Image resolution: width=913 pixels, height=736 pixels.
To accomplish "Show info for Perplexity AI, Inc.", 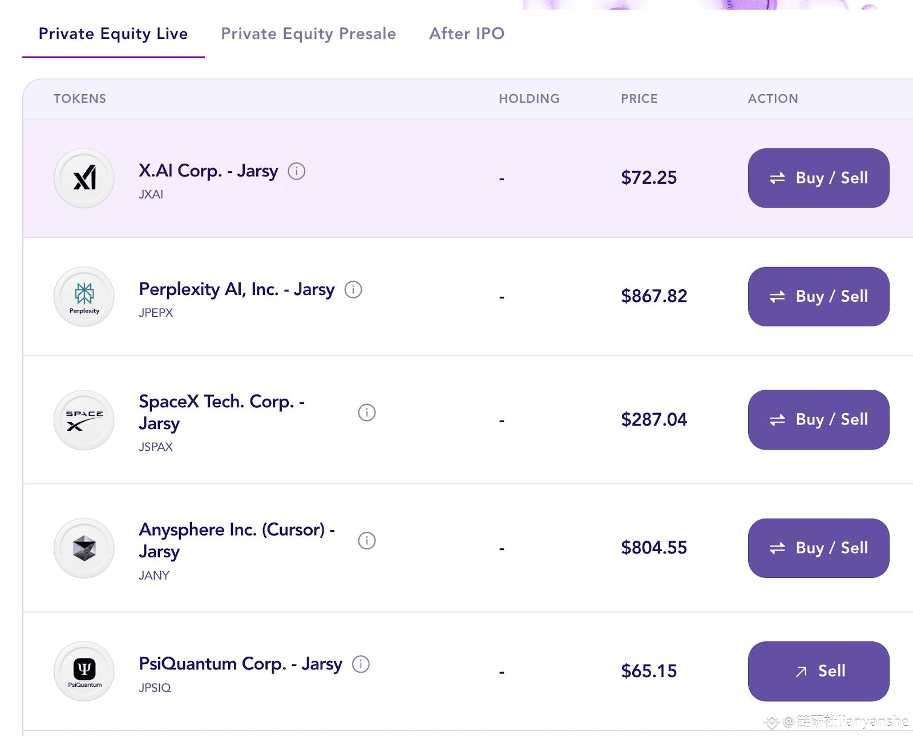I will [x=353, y=290].
